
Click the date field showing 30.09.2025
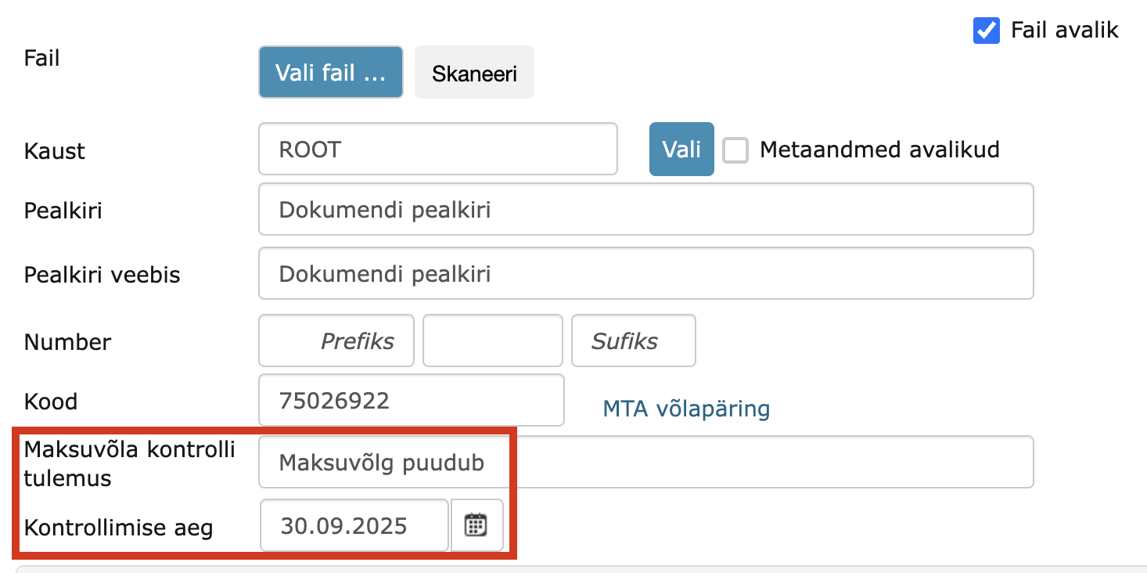click(x=353, y=524)
